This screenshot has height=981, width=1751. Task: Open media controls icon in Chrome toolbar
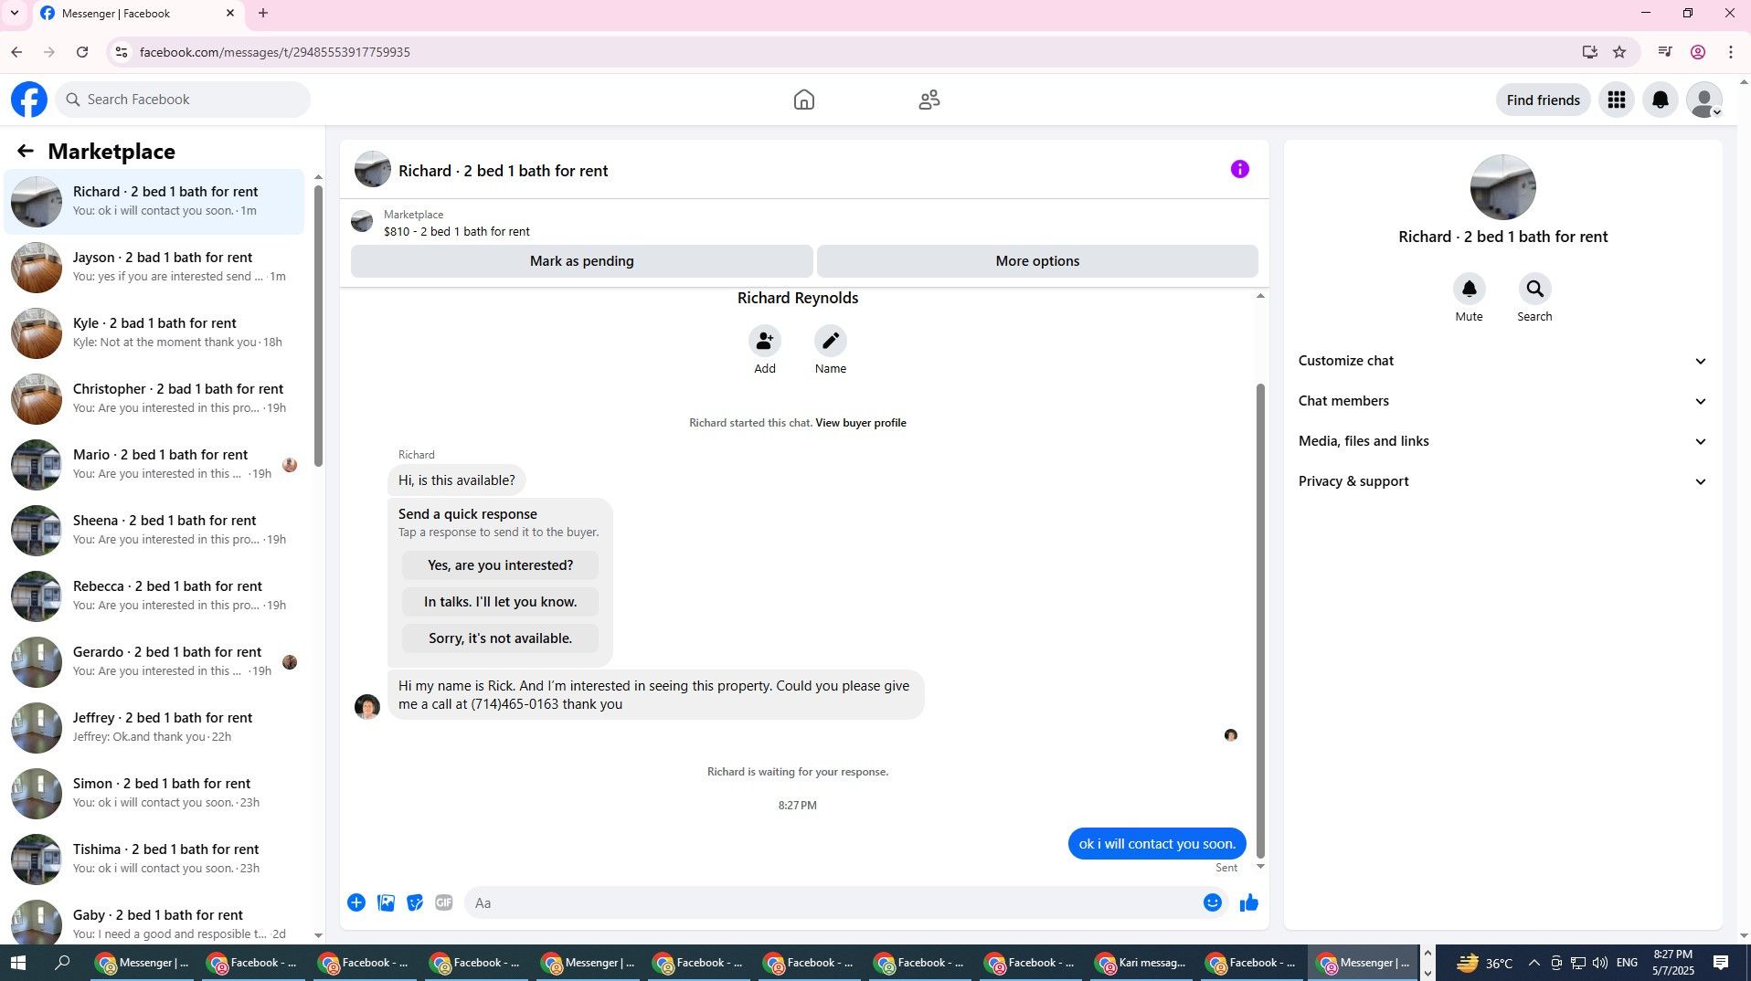pos(1664,52)
